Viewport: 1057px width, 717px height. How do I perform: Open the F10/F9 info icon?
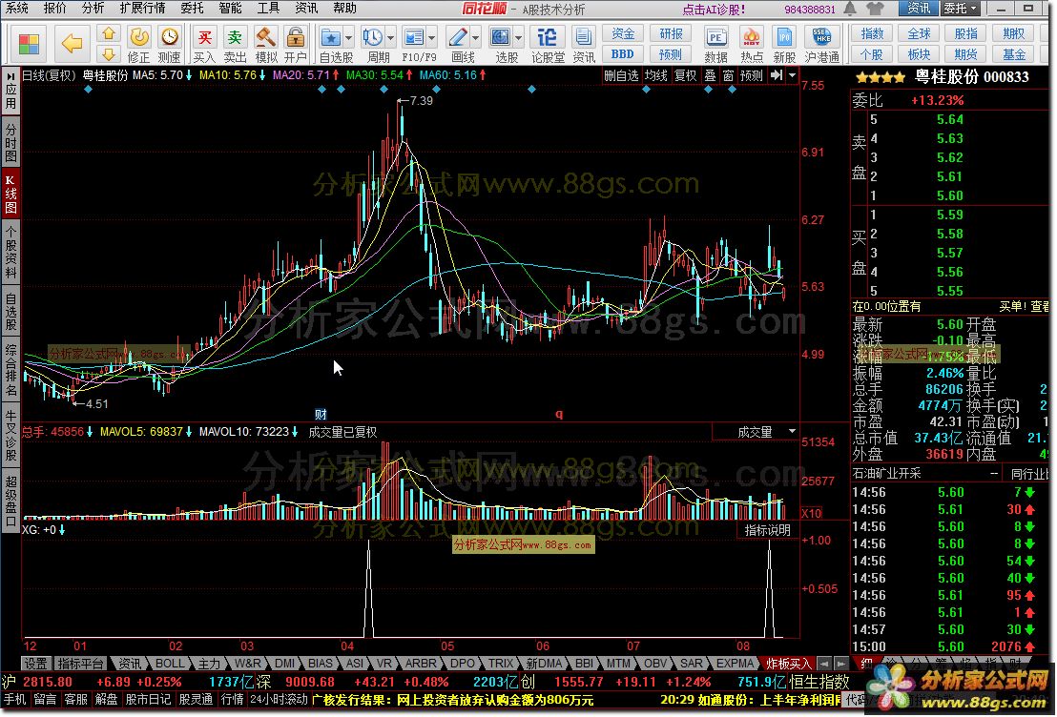(413, 38)
